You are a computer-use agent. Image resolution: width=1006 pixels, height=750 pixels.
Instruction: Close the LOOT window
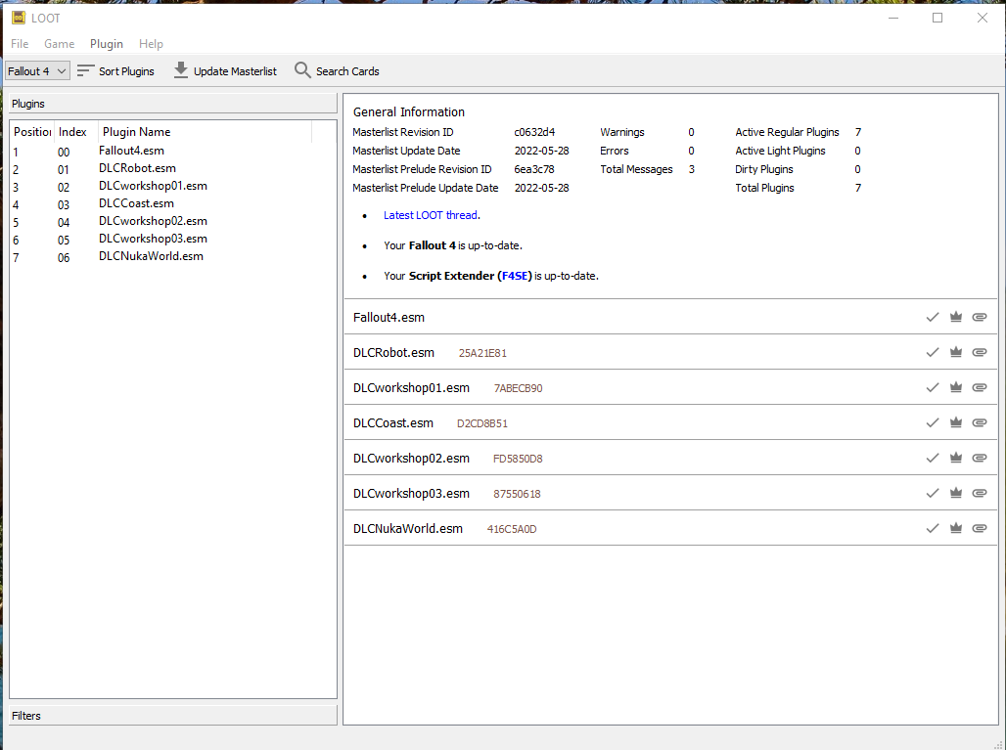point(983,18)
